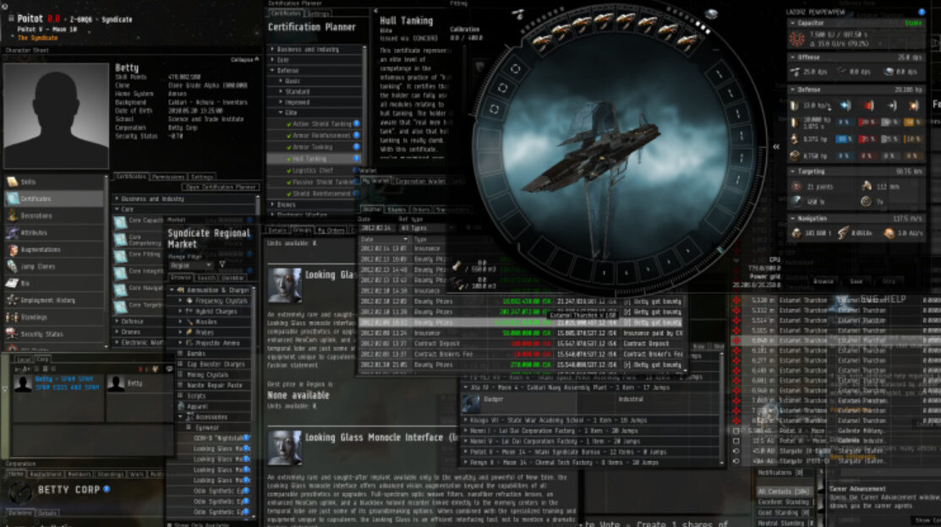This screenshot has height=527, width=941.
Task: Open Skills in character sheet sidebar
Action: point(36,182)
